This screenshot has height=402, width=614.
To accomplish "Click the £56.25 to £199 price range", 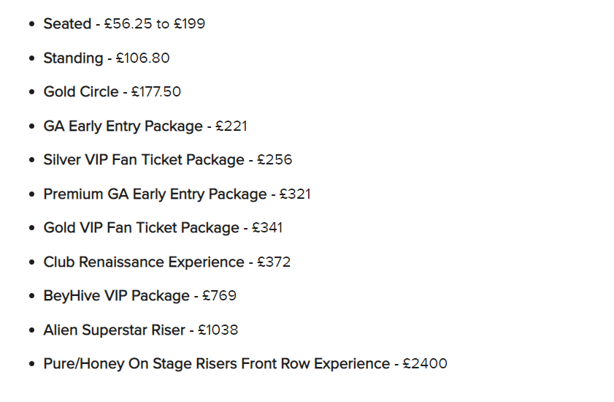I will (155, 24).
